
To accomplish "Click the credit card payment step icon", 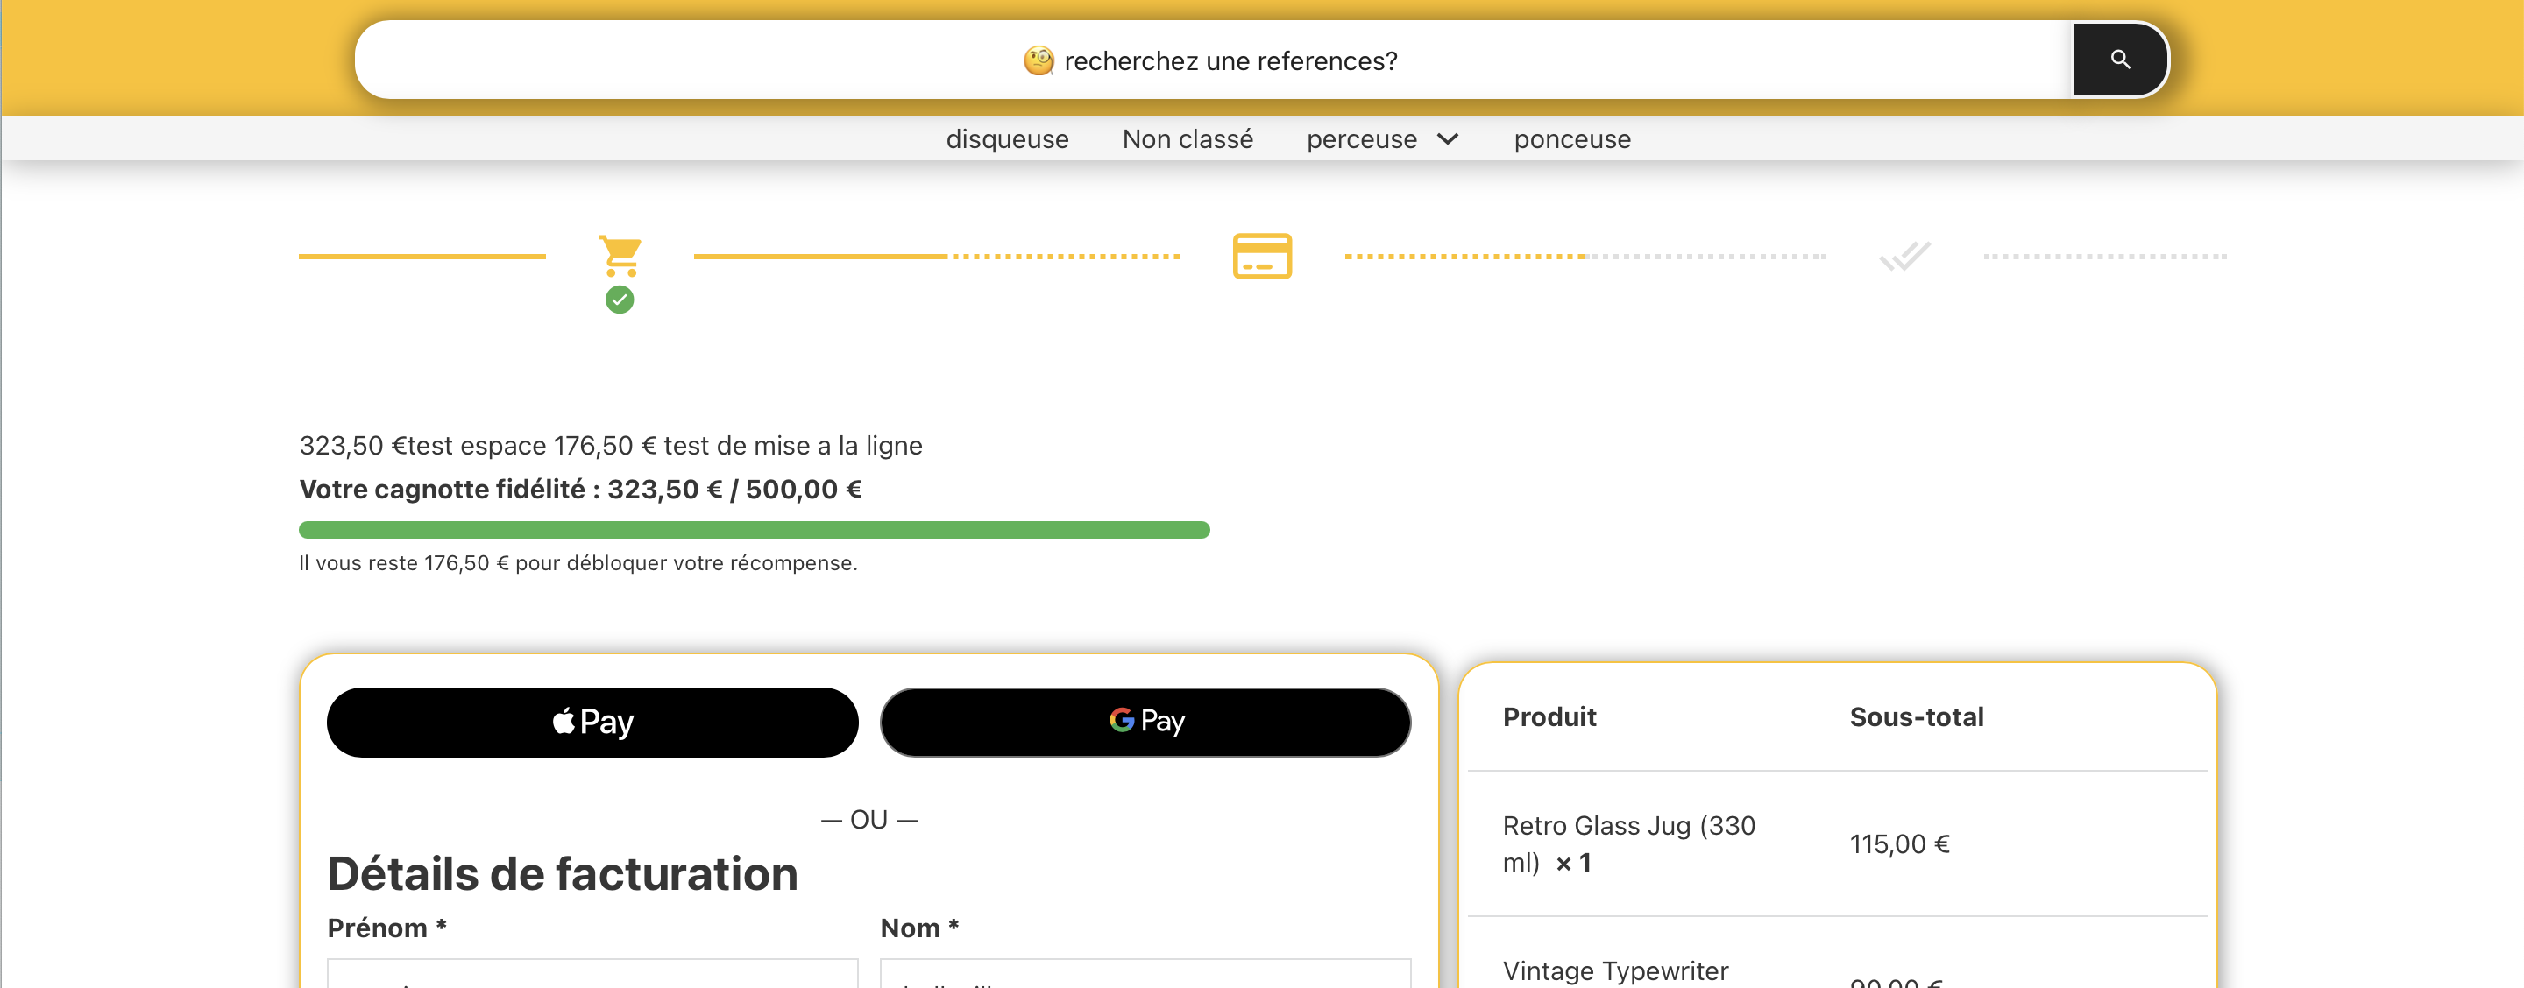I will click(x=1261, y=256).
